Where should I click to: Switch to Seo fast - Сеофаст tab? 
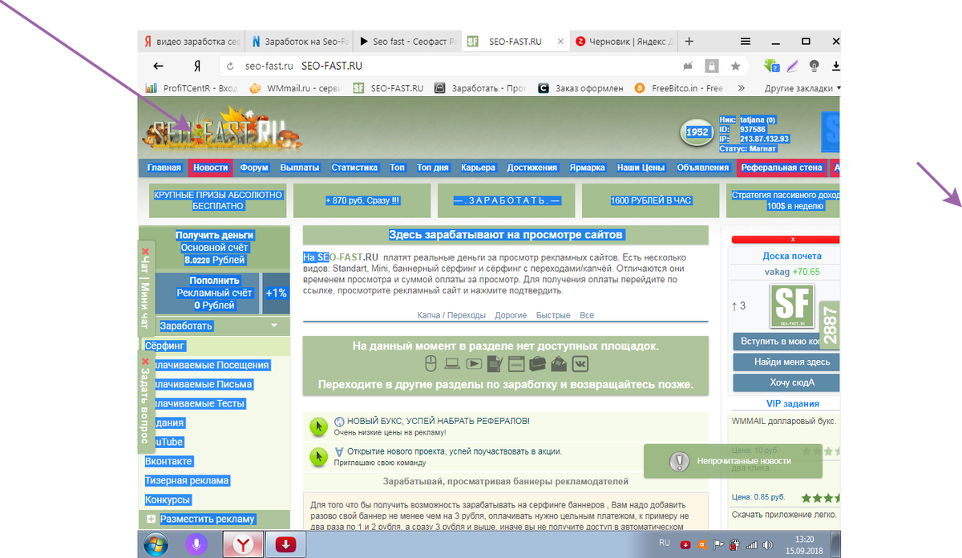pos(408,42)
